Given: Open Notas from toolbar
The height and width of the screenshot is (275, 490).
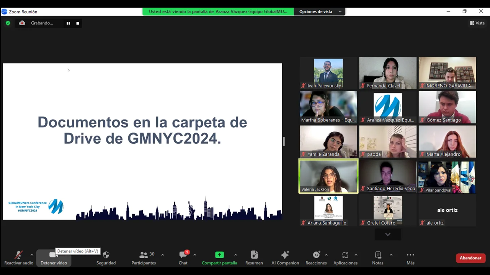Looking at the screenshot, I should pyautogui.click(x=378, y=255).
